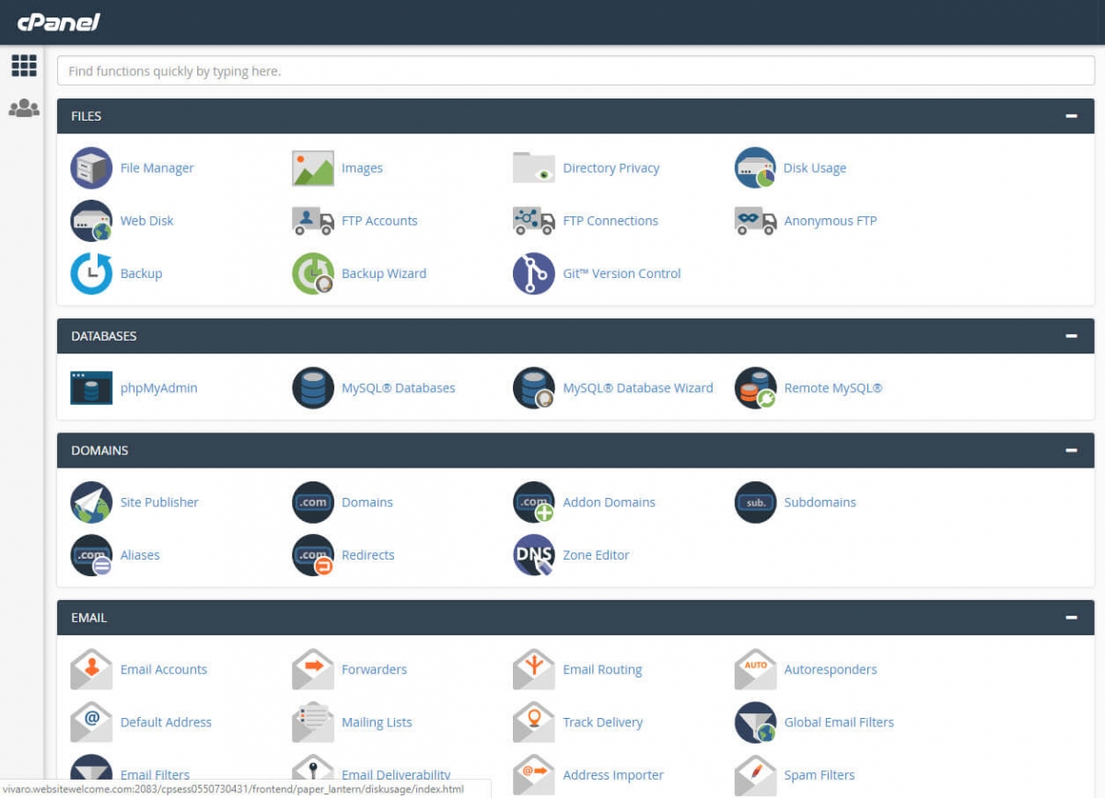Click the Forwarders envelope icon
This screenshot has width=1105, height=798.
coord(313,670)
